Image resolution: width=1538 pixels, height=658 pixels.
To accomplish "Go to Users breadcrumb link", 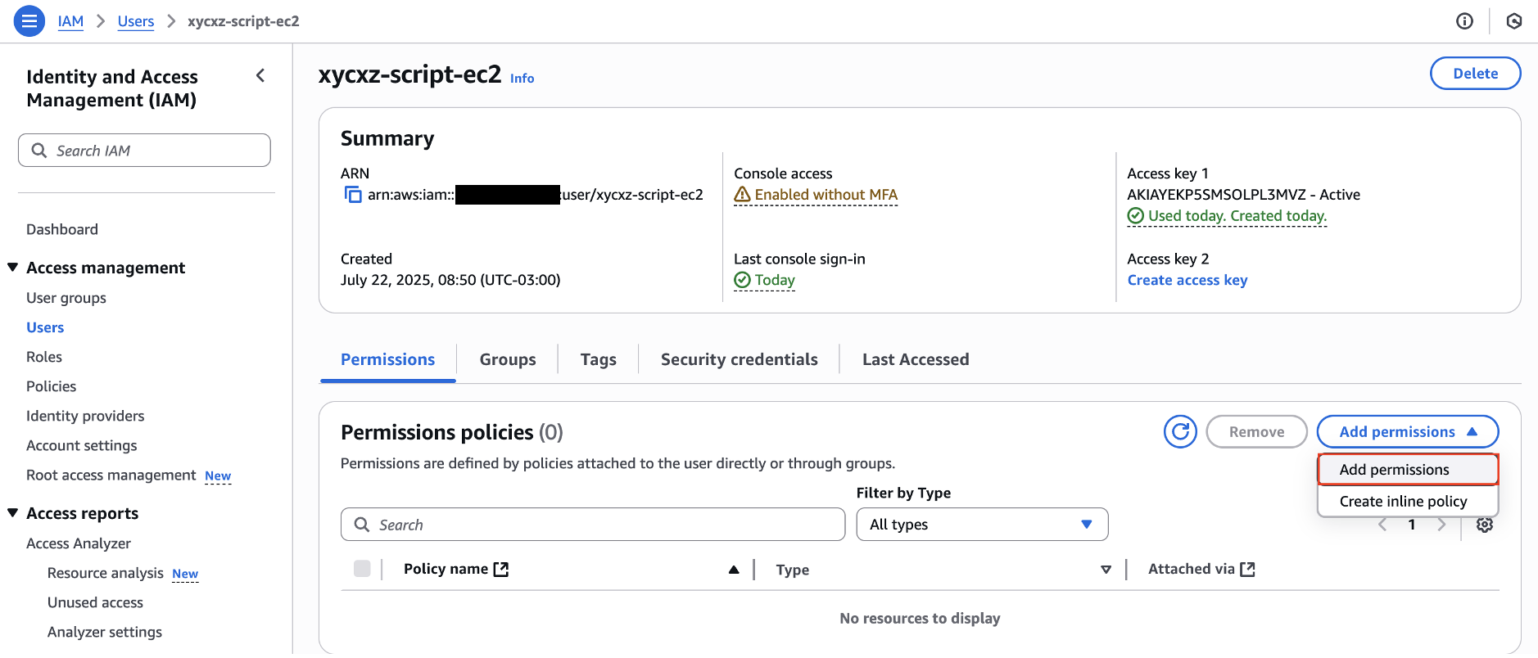I will click(x=136, y=21).
